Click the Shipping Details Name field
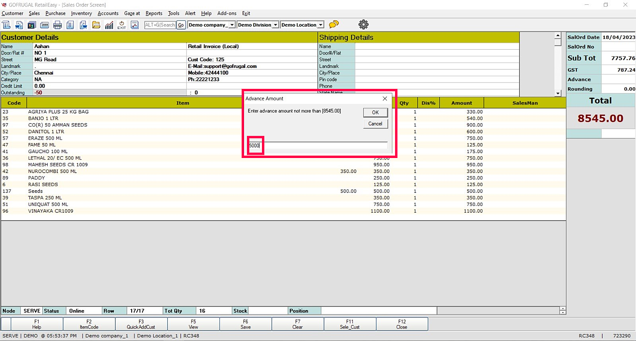 437,46
